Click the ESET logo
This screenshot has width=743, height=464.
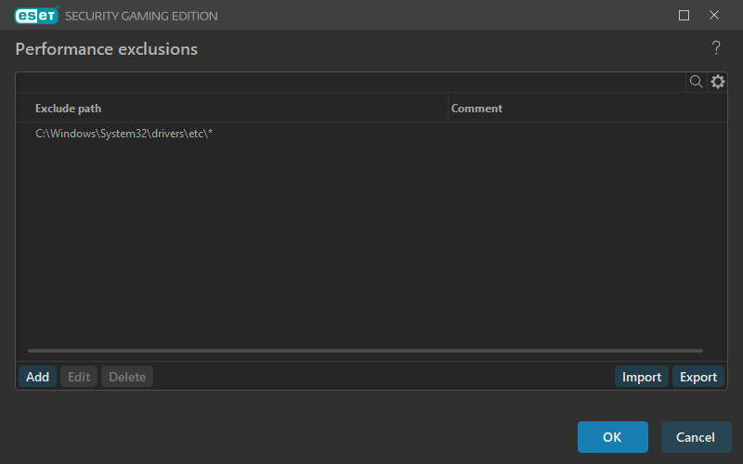[36, 16]
